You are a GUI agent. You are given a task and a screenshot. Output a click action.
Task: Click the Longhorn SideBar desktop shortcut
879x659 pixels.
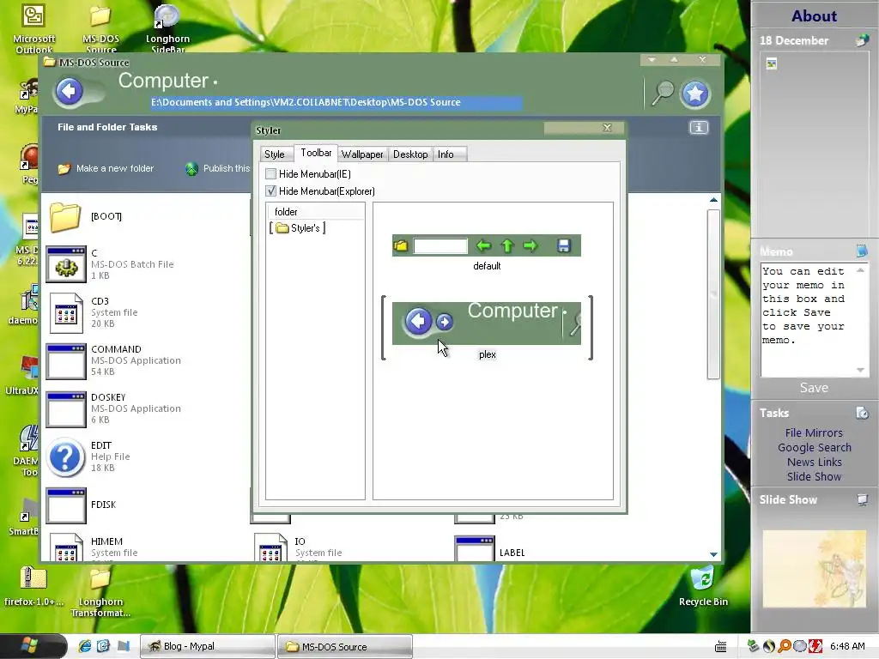point(167,17)
